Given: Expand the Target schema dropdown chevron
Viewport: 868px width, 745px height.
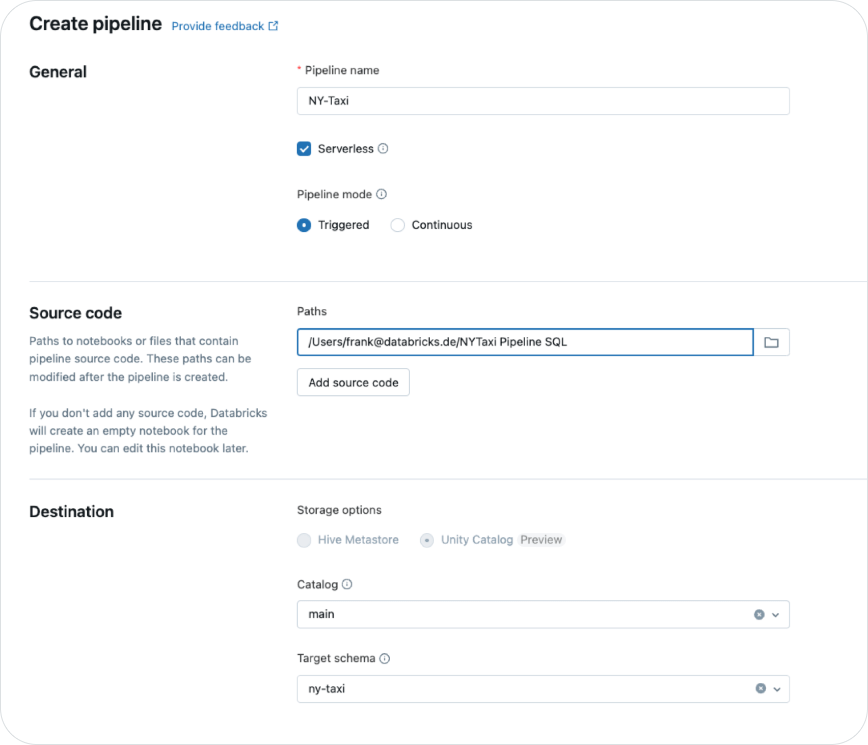Looking at the screenshot, I should coord(777,689).
